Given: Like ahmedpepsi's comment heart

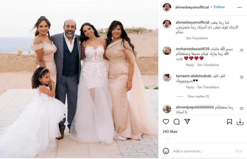Looking at the screenshot, I should pyautogui.click(x=242, y=109).
